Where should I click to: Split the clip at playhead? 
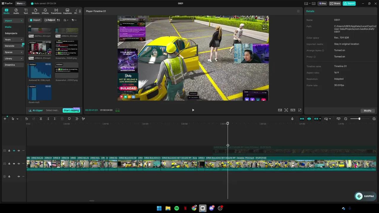[41, 119]
